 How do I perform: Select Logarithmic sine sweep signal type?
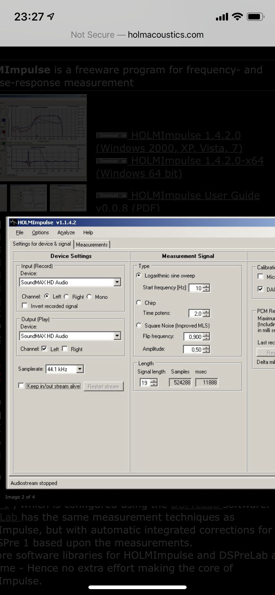pos(139,275)
